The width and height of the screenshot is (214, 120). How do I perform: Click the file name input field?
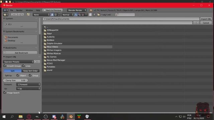coord(118,23)
